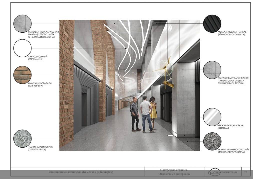Click the "Гранит «Сибирский»" label text
Image resolution: width=253 pixels, height=179 pixels.
pos(40,148)
